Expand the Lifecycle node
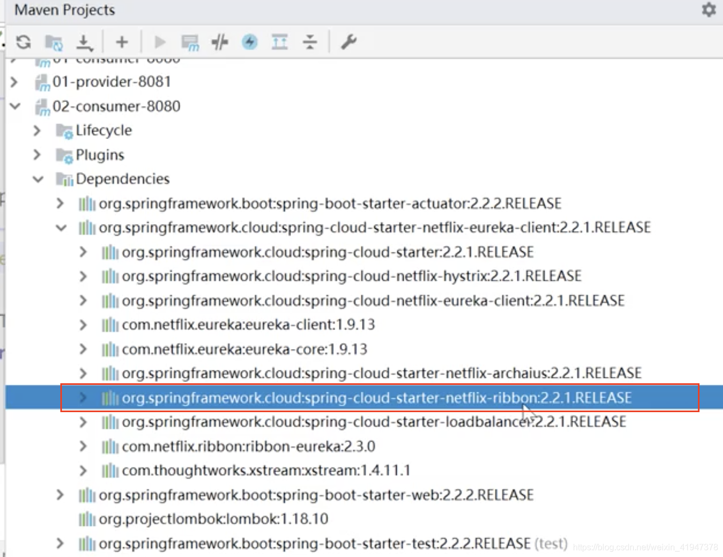This screenshot has width=723, height=557. (37, 130)
